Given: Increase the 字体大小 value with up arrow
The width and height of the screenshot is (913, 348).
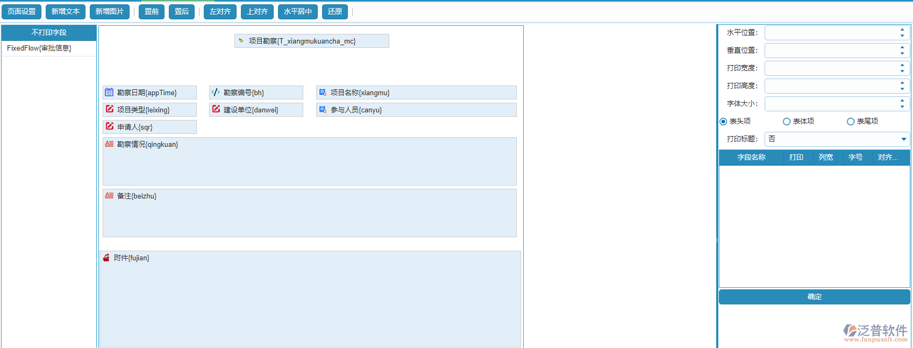Looking at the screenshot, I should [x=902, y=101].
